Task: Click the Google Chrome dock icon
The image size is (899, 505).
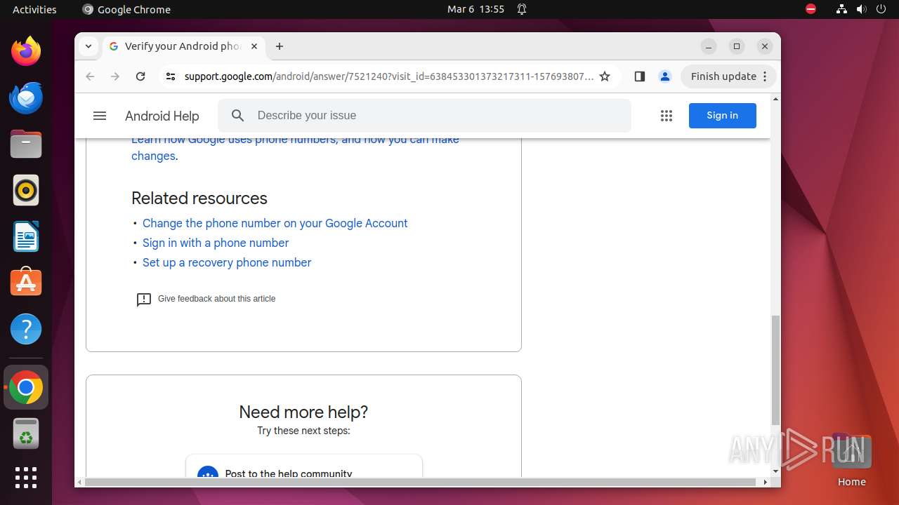Action: [x=26, y=387]
